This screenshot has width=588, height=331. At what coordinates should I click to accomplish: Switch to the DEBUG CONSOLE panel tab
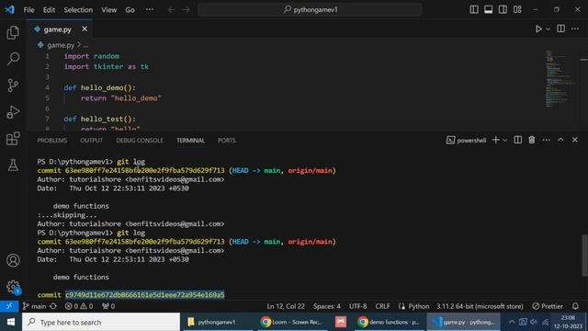[140, 141]
